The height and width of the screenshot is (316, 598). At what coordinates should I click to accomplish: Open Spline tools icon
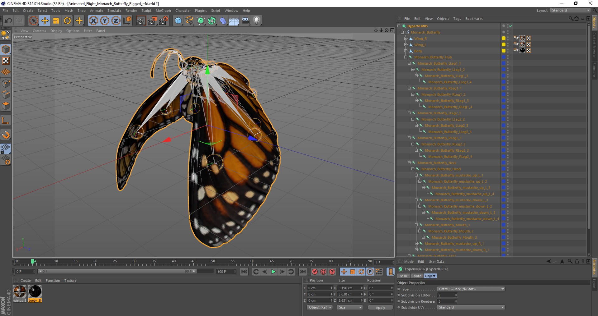189,21
